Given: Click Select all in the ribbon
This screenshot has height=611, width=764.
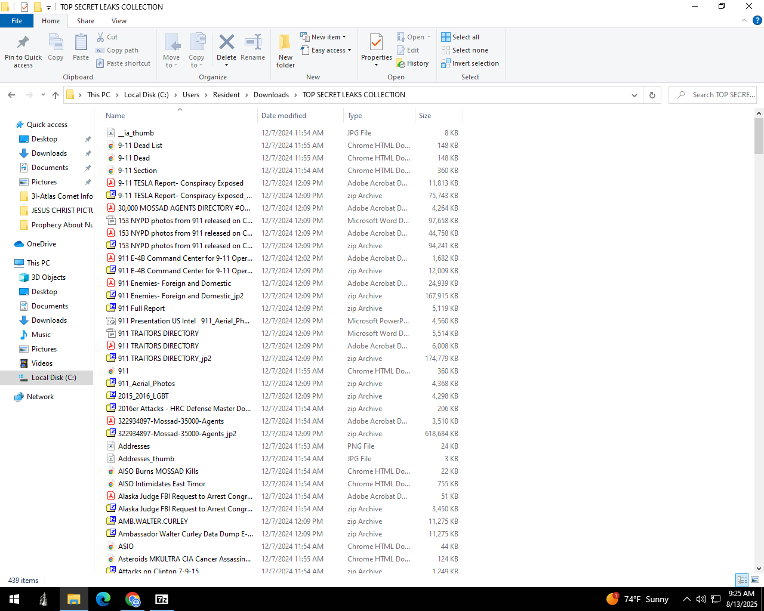Looking at the screenshot, I should (x=460, y=37).
